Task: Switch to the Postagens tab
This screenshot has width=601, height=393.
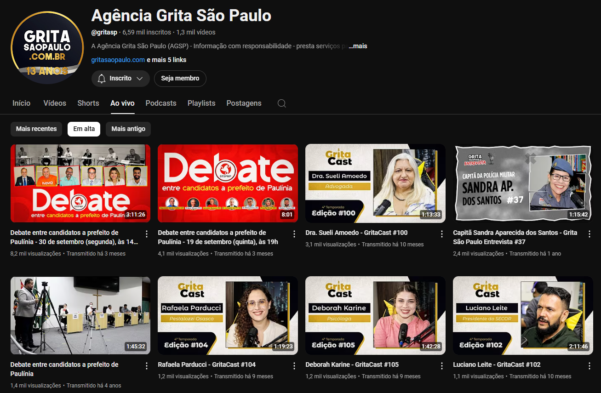Action: pyautogui.click(x=244, y=103)
